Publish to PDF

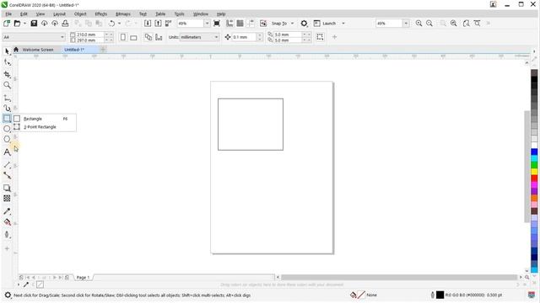click(168, 24)
